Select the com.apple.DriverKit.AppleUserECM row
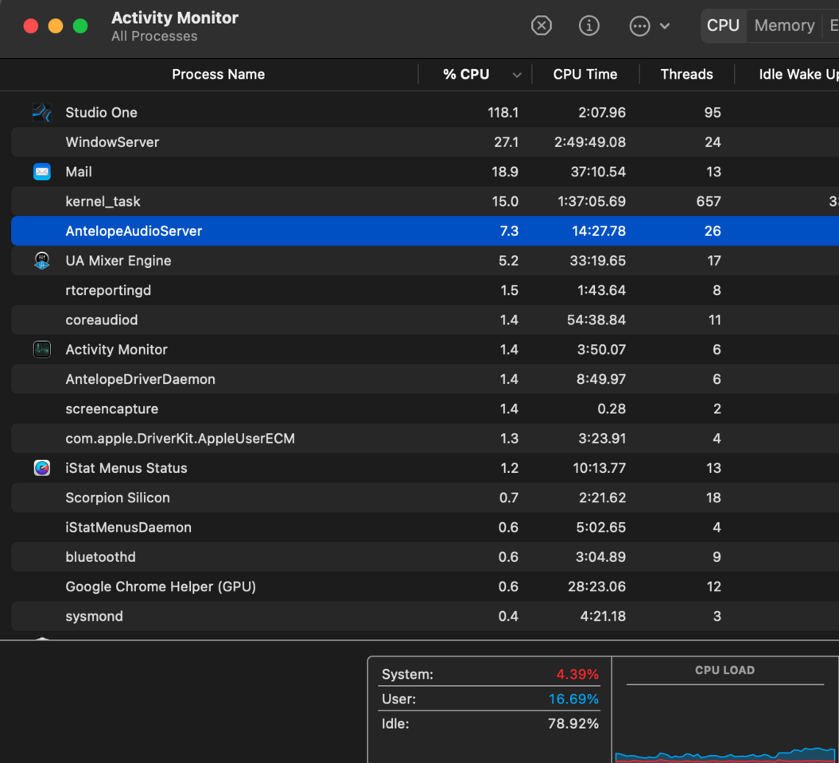The image size is (839, 763). click(425, 439)
